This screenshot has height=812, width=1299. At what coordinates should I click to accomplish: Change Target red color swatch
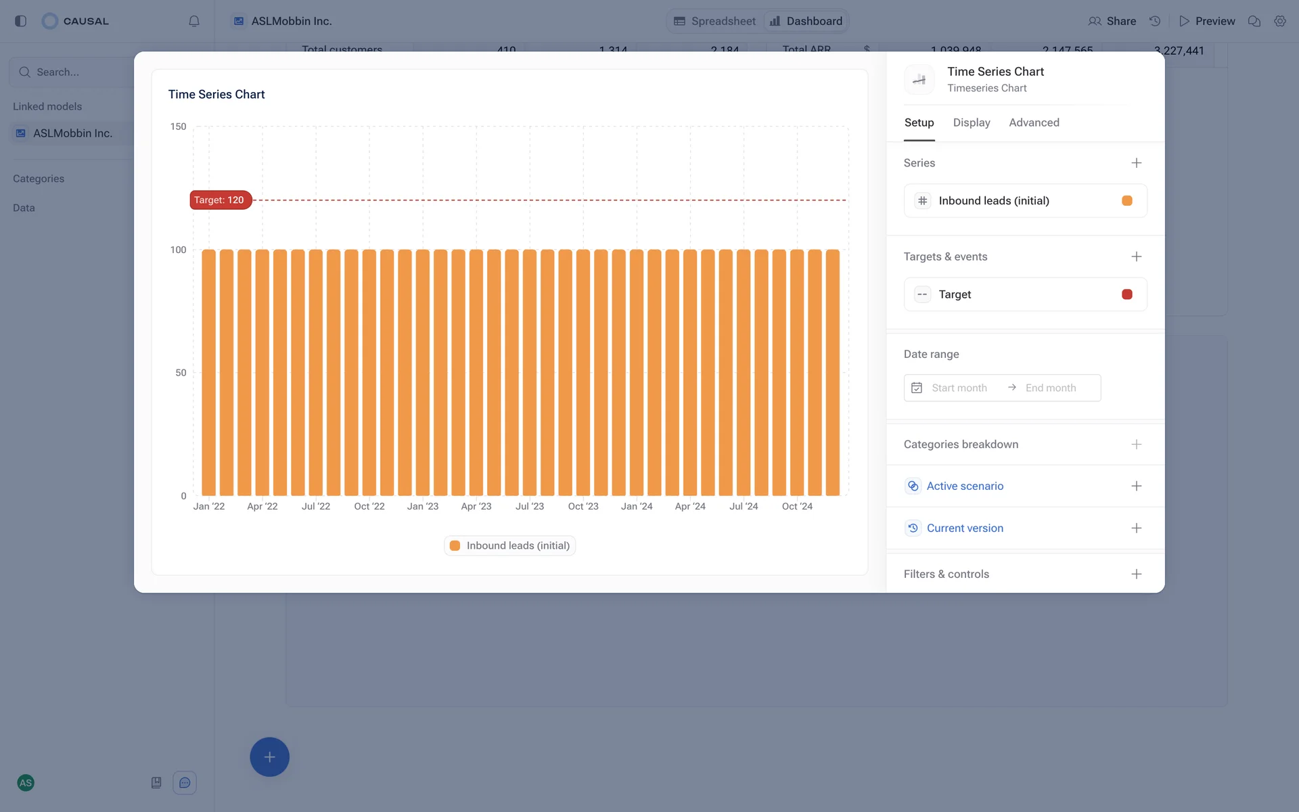[1126, 294]
